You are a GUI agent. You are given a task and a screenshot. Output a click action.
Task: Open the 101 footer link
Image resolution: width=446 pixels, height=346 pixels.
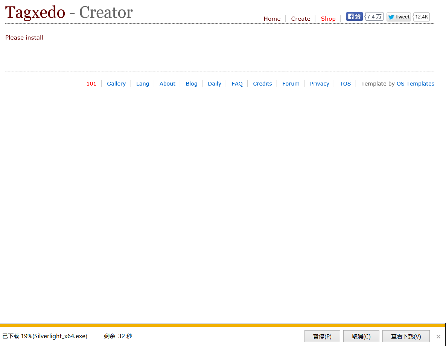click(91, 84)
